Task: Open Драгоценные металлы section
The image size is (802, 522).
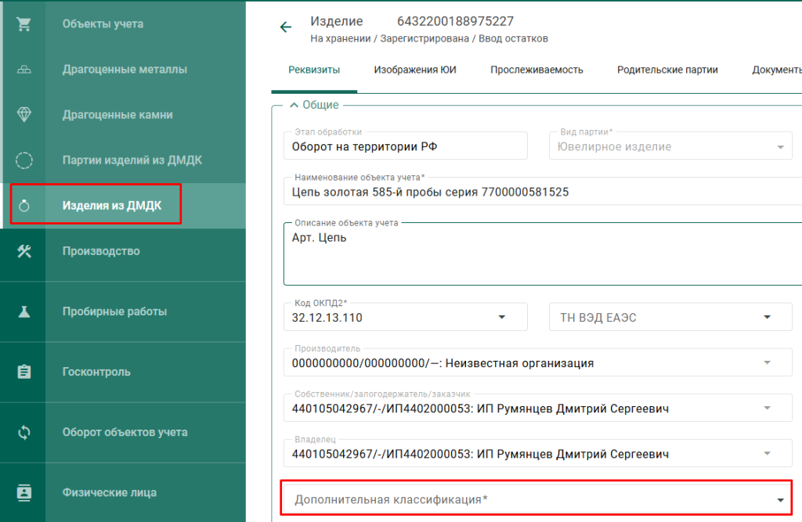Action: coord(125,70)
